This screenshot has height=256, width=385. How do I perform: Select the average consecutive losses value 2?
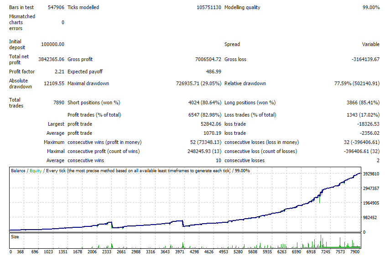coord(378,161)
